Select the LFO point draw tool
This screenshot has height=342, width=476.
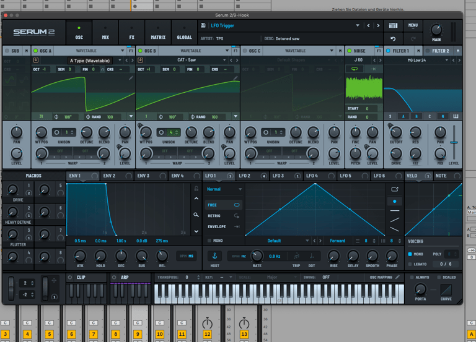(x=395, y=201)
